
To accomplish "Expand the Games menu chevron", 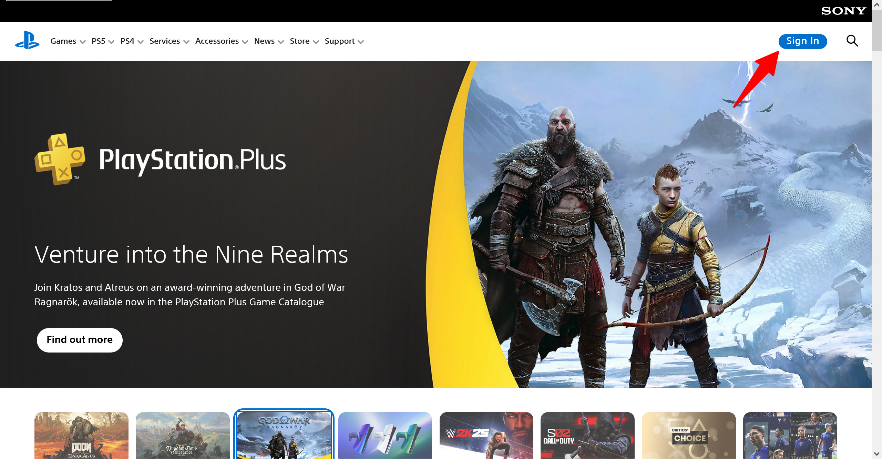I will [x=82, y=42].
